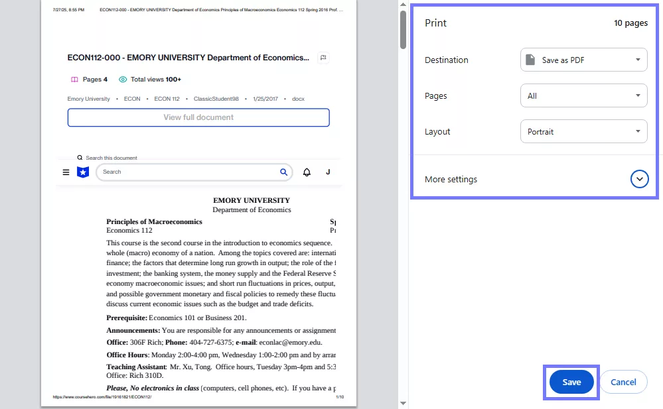Click the Cancel button
This screenshot has height=409, width=663.
(x=623, y=382)
